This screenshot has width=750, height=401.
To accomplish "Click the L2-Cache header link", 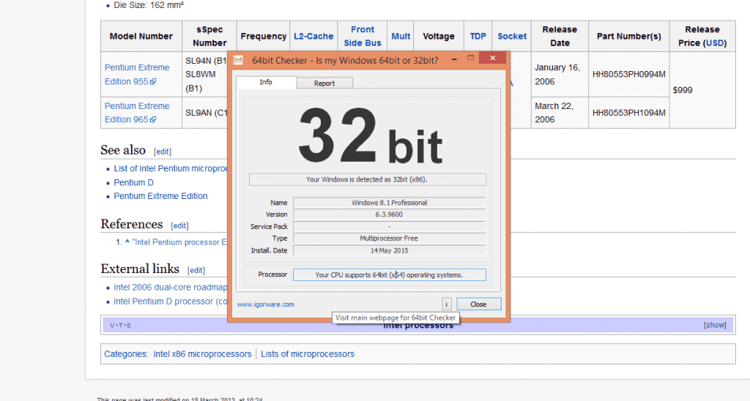I will tap(313, 36).
